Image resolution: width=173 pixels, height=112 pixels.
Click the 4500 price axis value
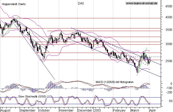click(169, 6)
